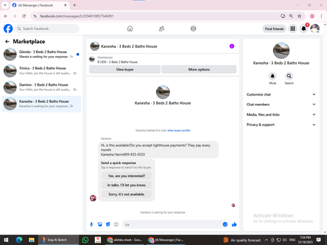This screenshot has height=245, width=327.
Task: Choose a sticker from the composer
Action: pyautogui.click(x=108, y=224)
